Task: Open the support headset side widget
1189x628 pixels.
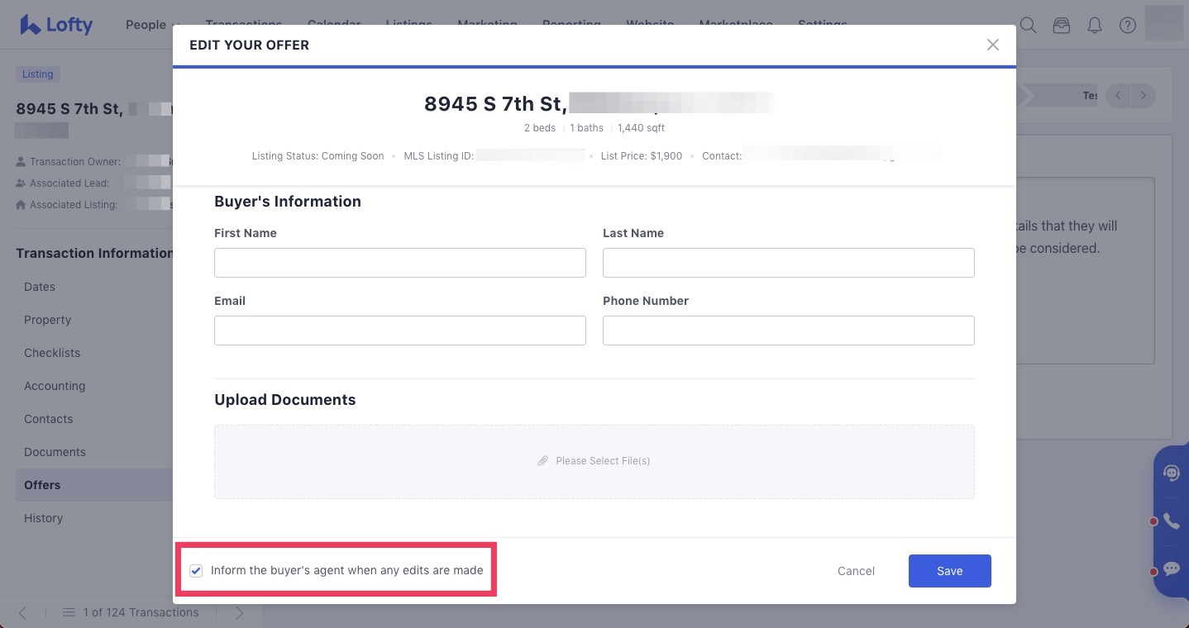Action: coord(1172,473)
